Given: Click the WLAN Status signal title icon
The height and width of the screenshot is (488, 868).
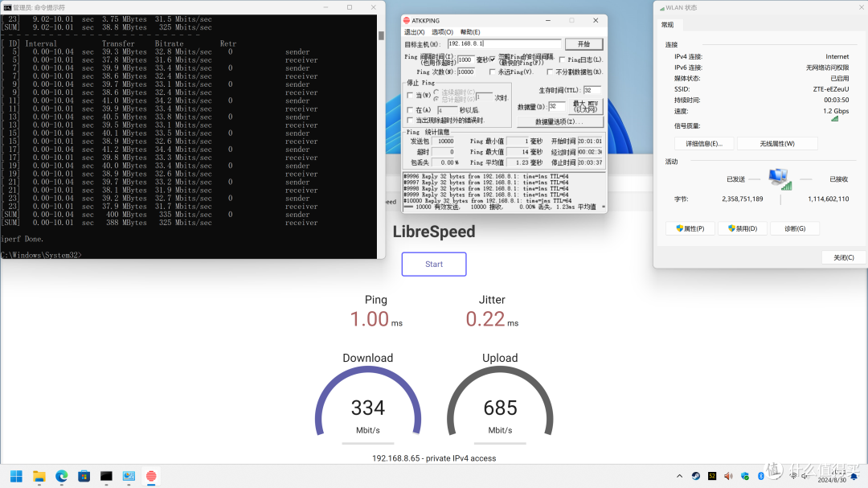Looking at the screenshot, I should click(x=662, y=8).
